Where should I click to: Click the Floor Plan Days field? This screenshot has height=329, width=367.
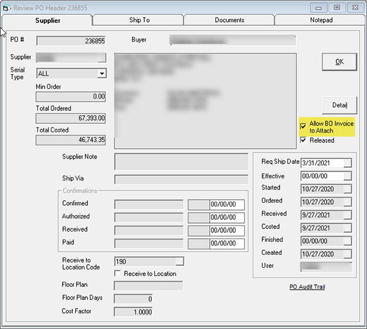pyautogui.click(x=133, y=299)
